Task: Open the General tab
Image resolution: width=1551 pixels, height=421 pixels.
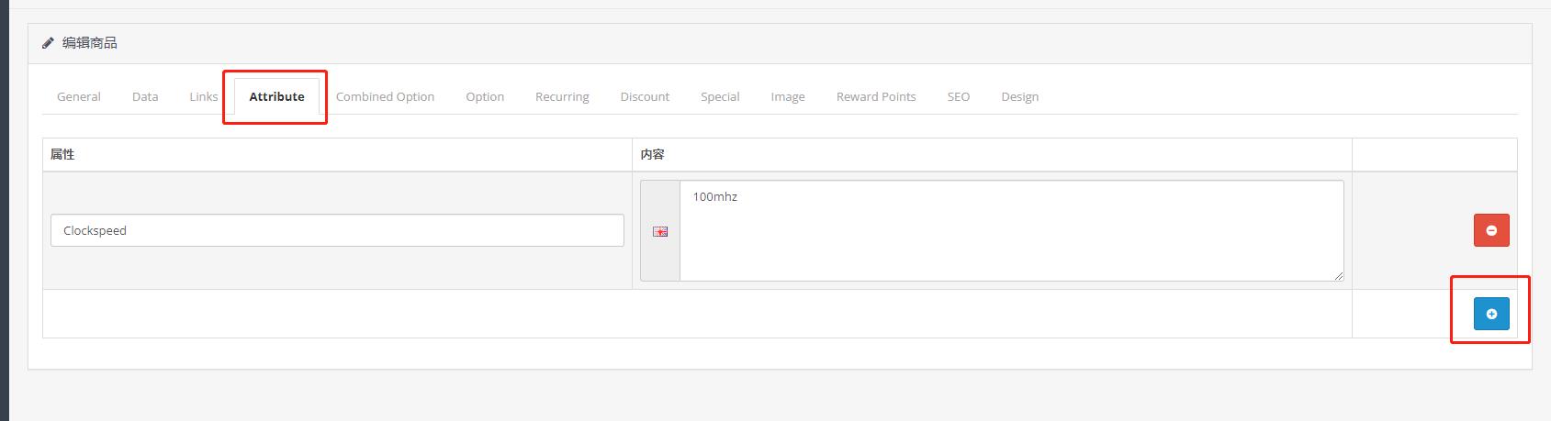Action: point(79,96)
